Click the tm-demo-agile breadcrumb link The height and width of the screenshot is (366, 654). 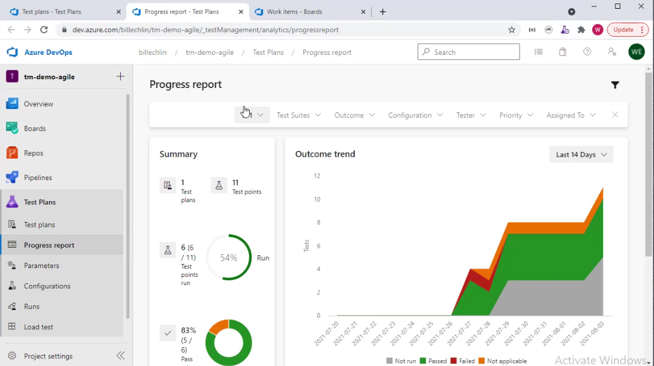tap(209, 52)
